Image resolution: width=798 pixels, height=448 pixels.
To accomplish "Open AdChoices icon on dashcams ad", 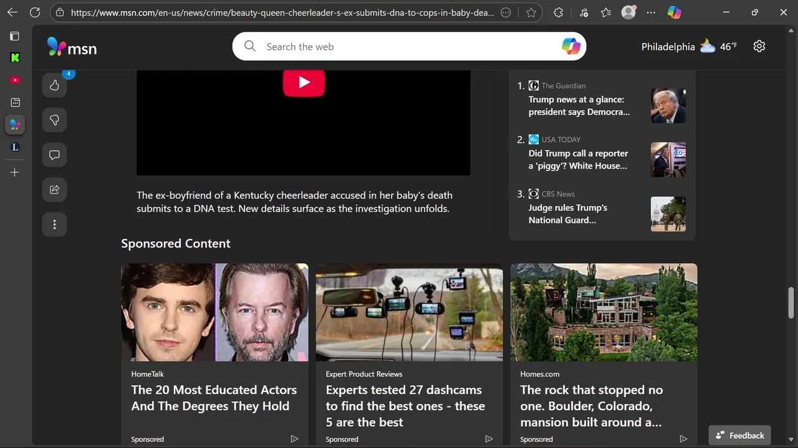I will pos(489,439).
